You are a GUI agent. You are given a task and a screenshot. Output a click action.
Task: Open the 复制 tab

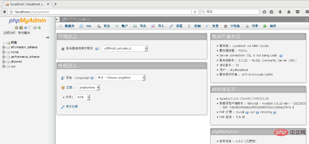[194, 26]
